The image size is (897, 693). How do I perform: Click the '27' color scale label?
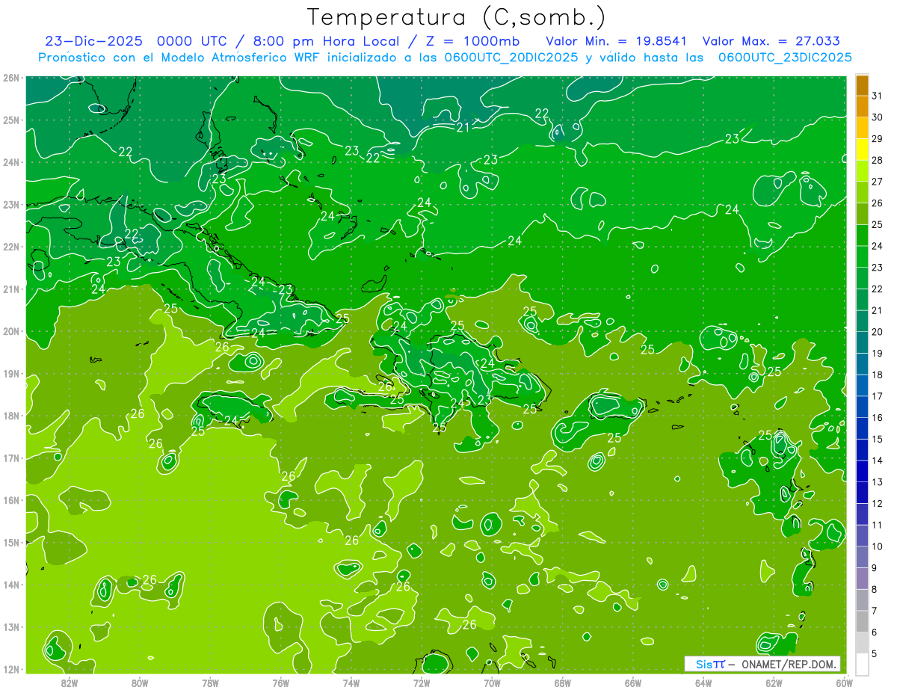[x=878, y=182]
